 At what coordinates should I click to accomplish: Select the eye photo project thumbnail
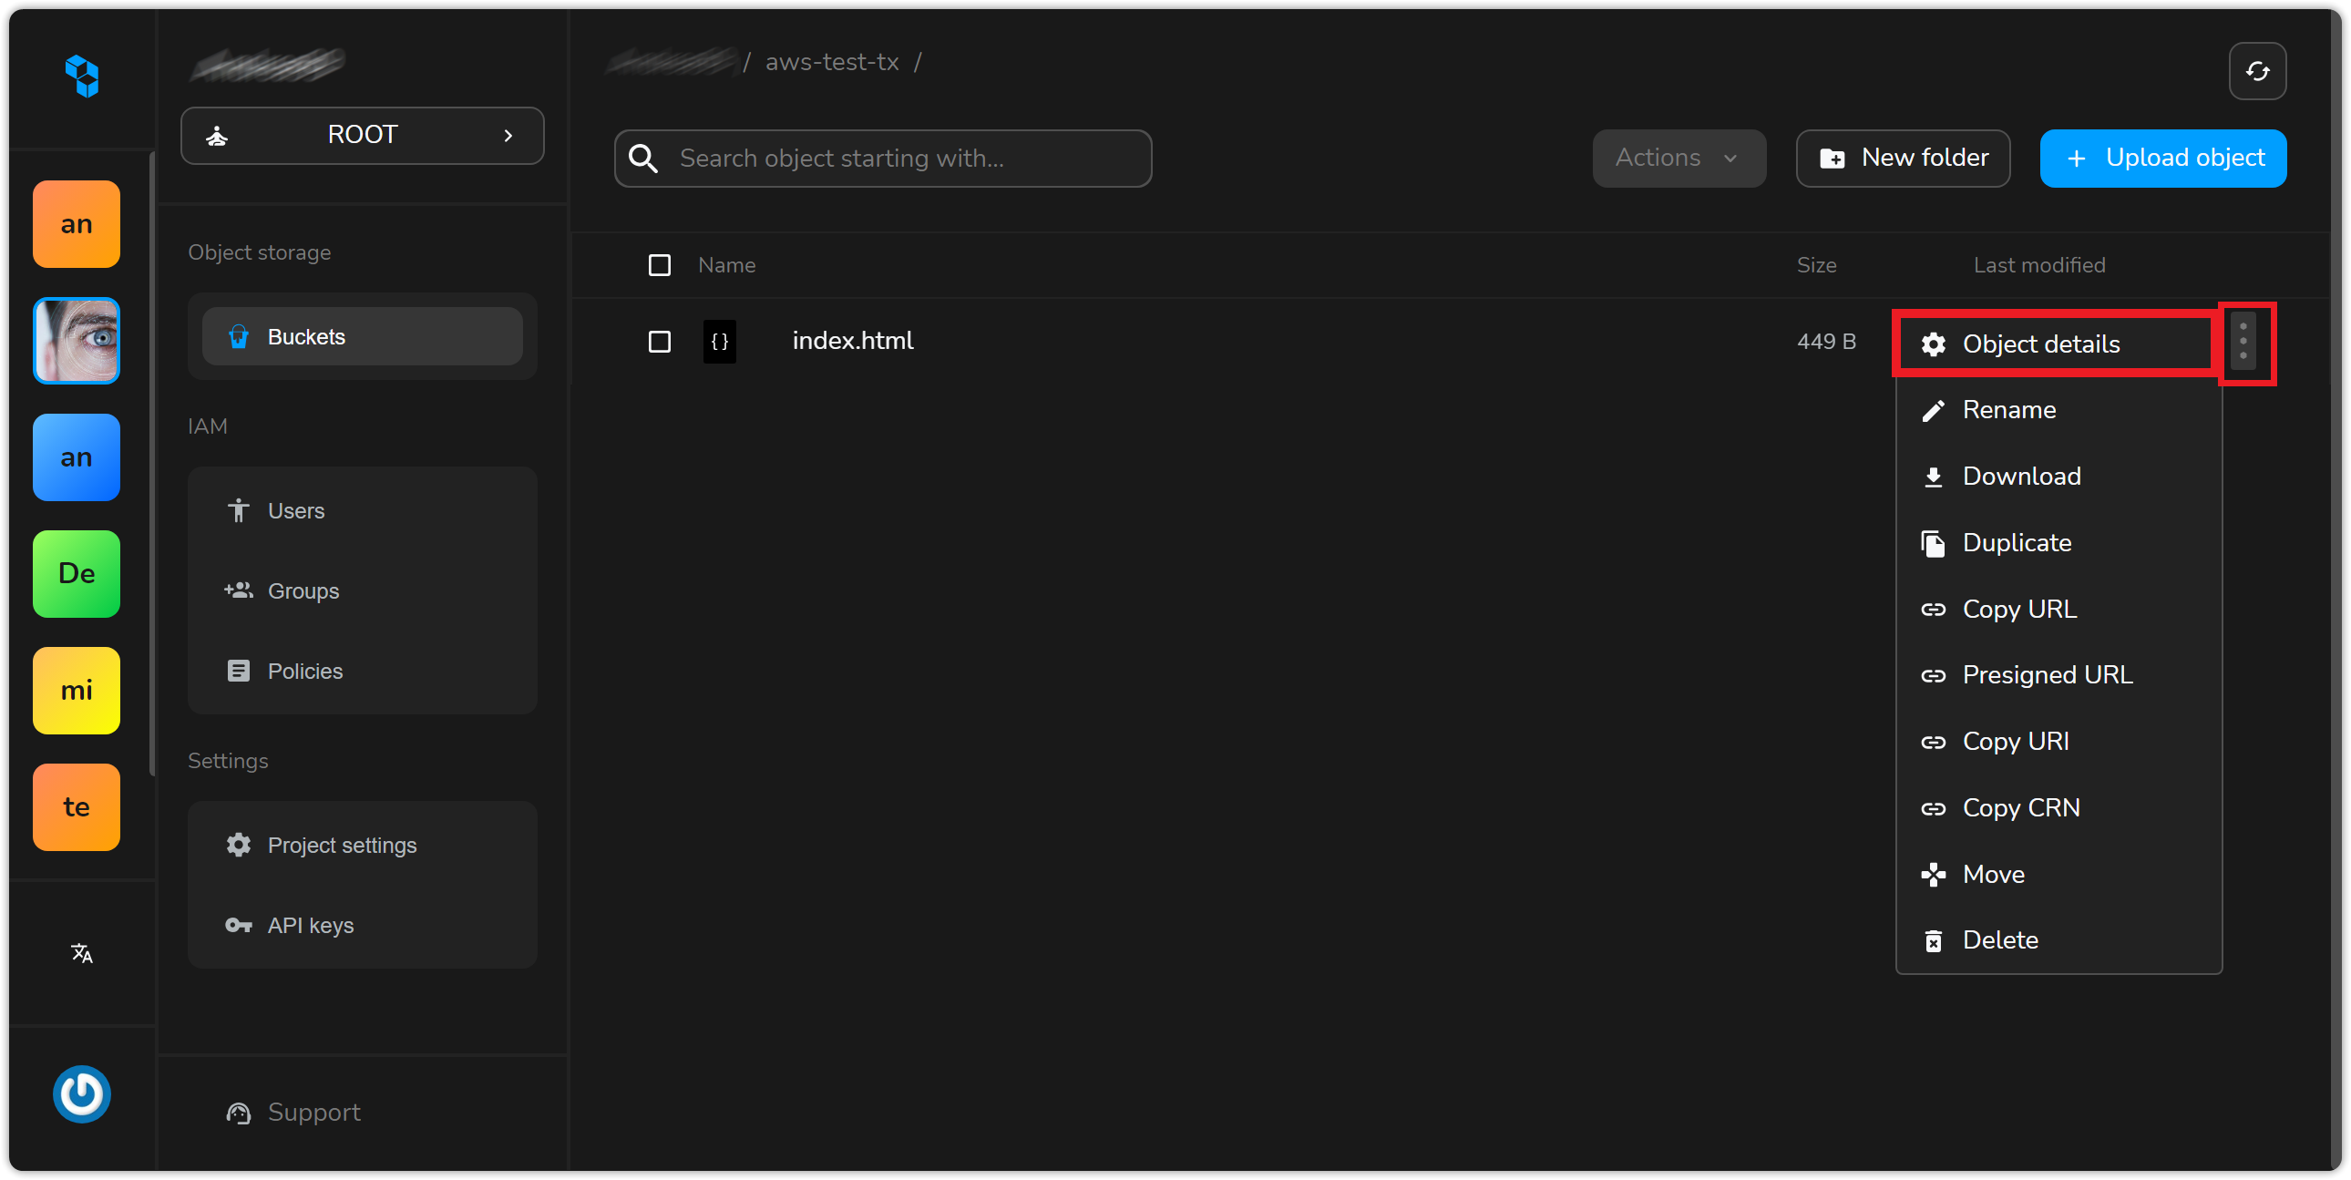point(77,341)
